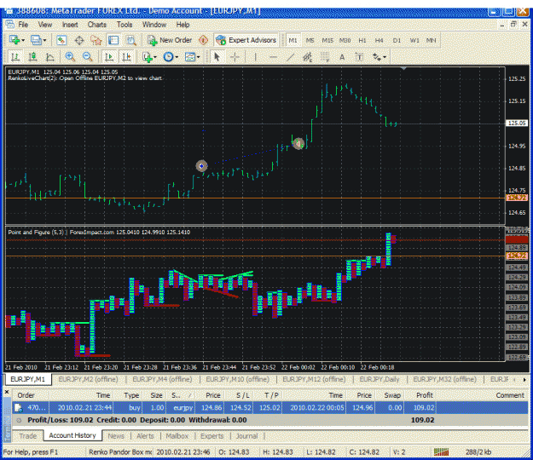Viewport: 533px width, 460px height.
Task: Select the horizontal line drawing tool
Action: pyautogui.click(x=273, y=57)
